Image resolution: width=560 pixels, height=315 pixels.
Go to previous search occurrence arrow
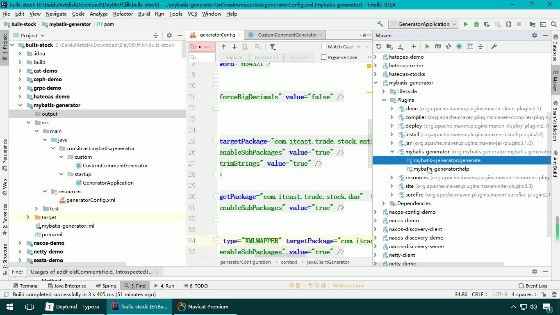[224, 47]
